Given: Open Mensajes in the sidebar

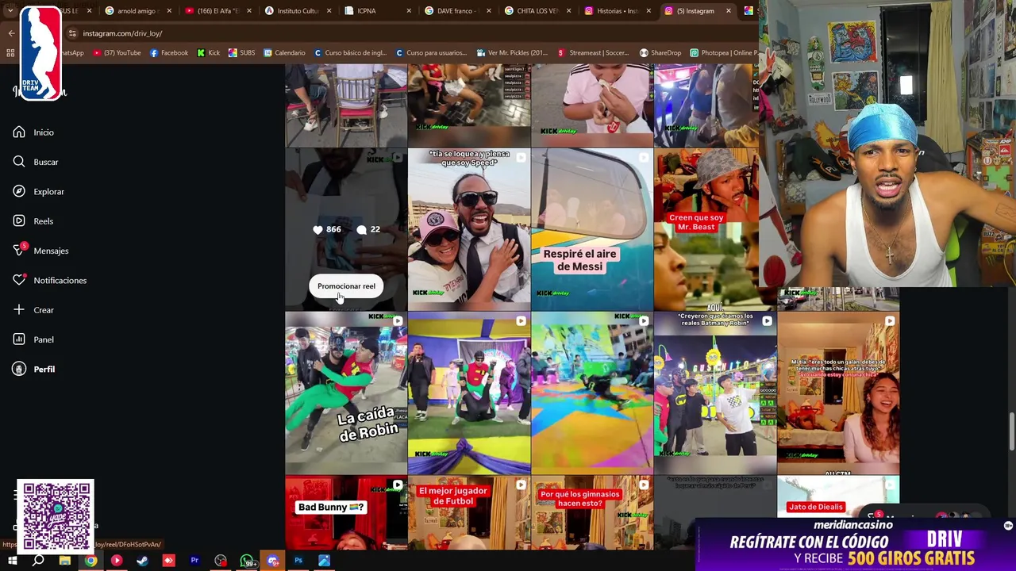Looking at the screenshot, I should coord(40,251).
